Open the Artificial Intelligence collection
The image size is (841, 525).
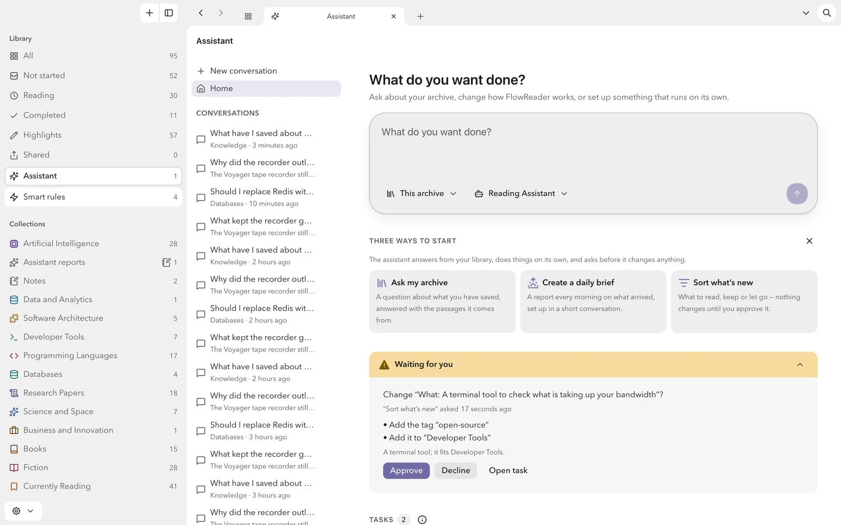[93, 244]
